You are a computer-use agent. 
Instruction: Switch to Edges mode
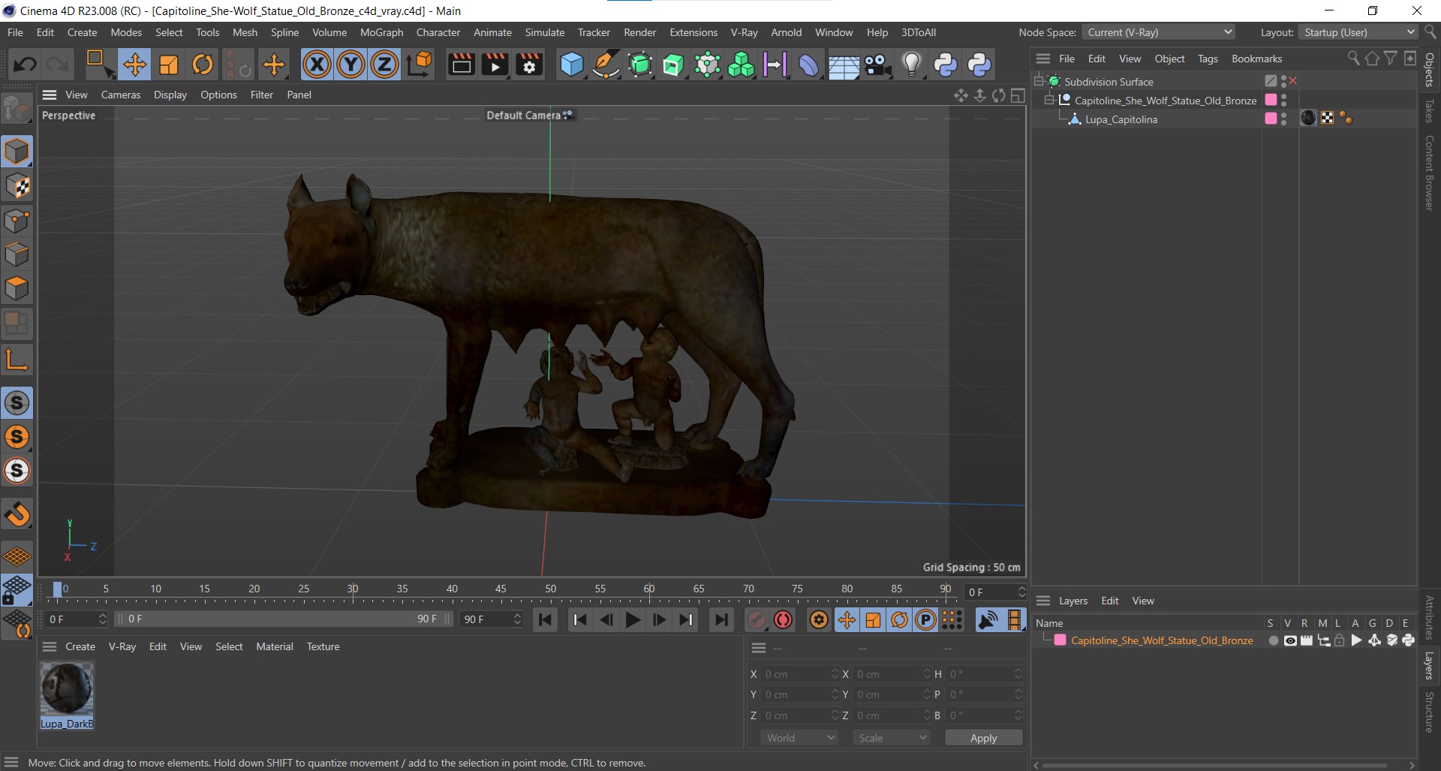click(x=17, y=254)
